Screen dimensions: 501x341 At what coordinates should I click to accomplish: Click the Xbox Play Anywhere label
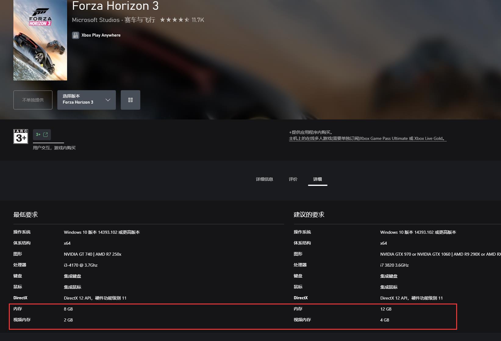[x=101, y=35]
